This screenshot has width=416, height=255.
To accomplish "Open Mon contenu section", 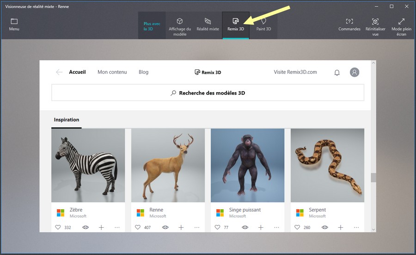I will 112,72.
